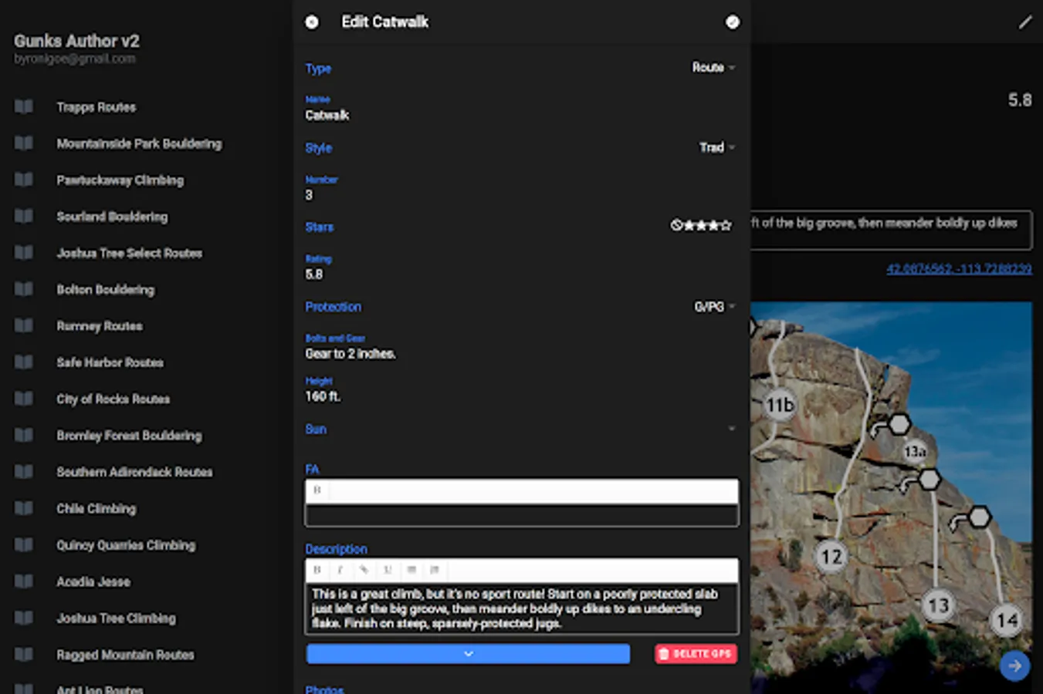This screenshot has height=694, width=1043.
Task: Click Underline in the Description toolbar
Action: tap(388, 570)
